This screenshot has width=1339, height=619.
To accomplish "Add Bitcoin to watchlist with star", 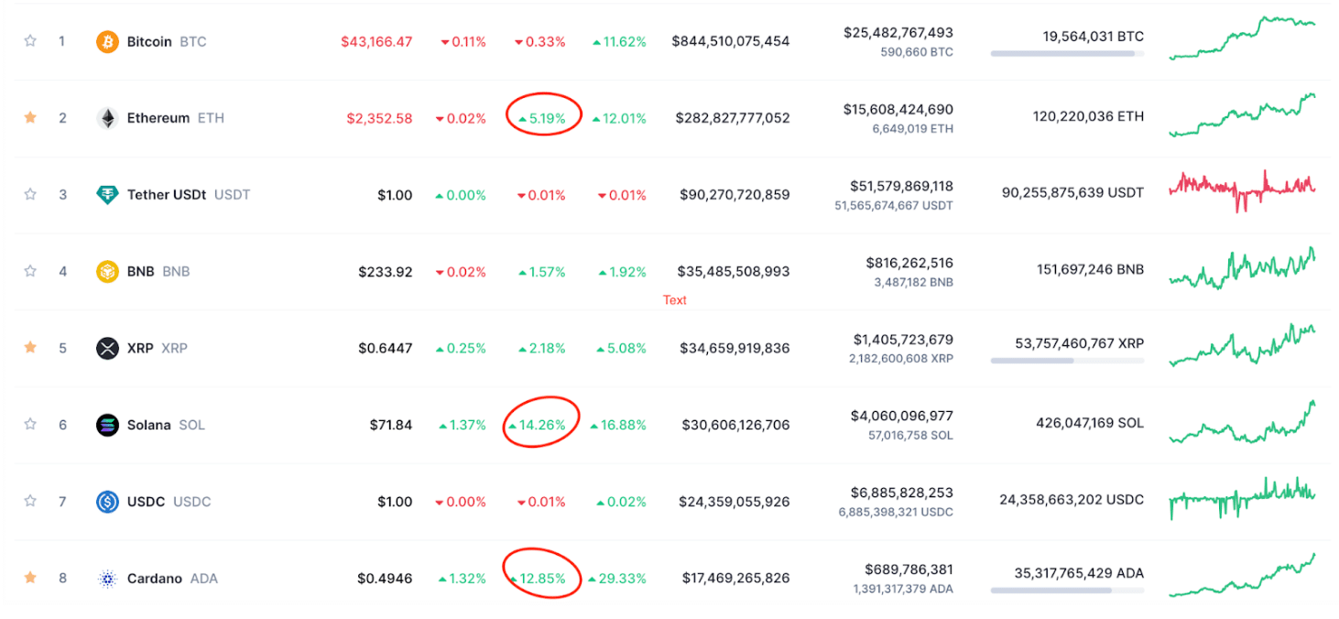I will click(30, 41).
